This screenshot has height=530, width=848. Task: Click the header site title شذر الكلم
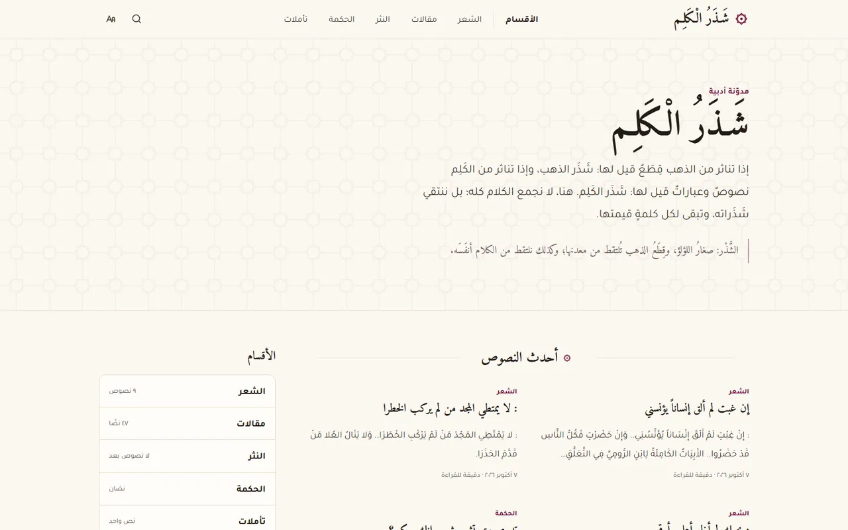[x=702, y=19]
